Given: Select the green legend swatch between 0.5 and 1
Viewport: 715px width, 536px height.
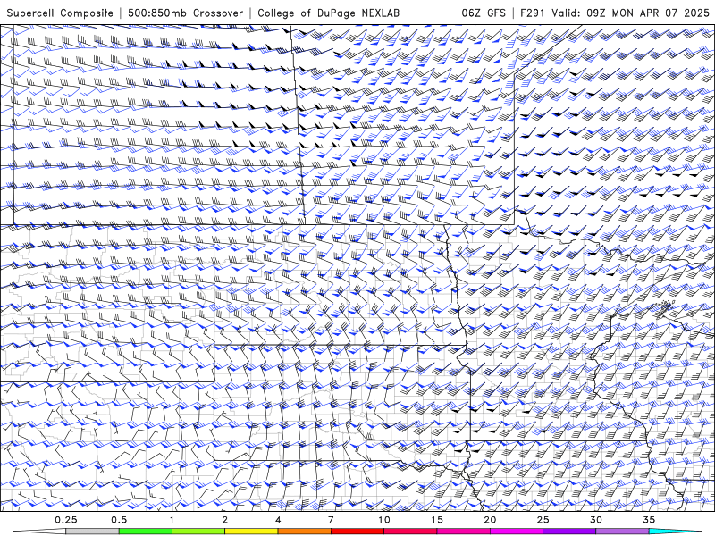Looking at the screenshot, I should click(146, 532).
